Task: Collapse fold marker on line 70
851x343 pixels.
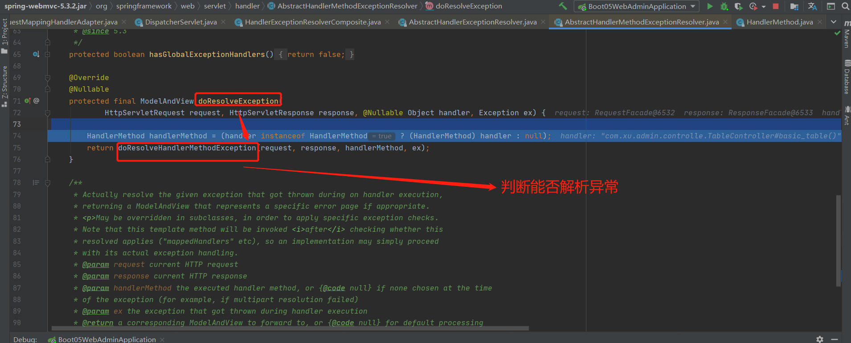Action: pos(47,89)
